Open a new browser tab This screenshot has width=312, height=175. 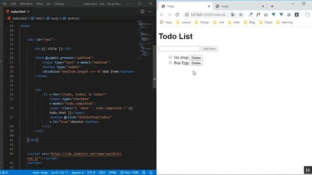tap(272, 6)
